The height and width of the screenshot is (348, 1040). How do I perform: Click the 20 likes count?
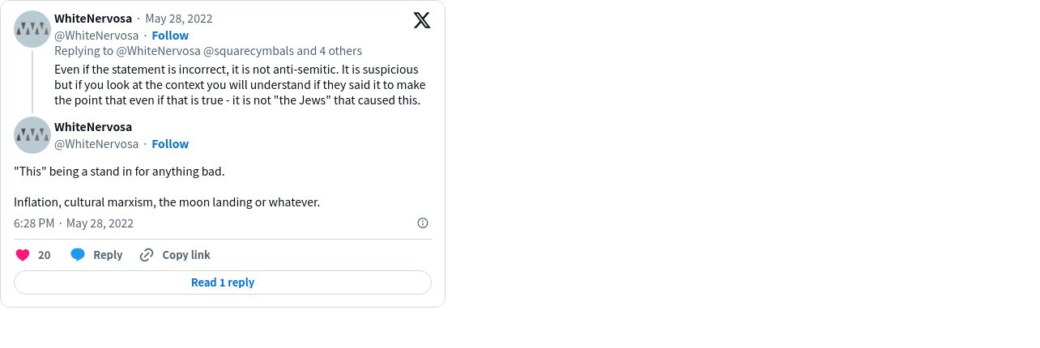pos(45,255)
